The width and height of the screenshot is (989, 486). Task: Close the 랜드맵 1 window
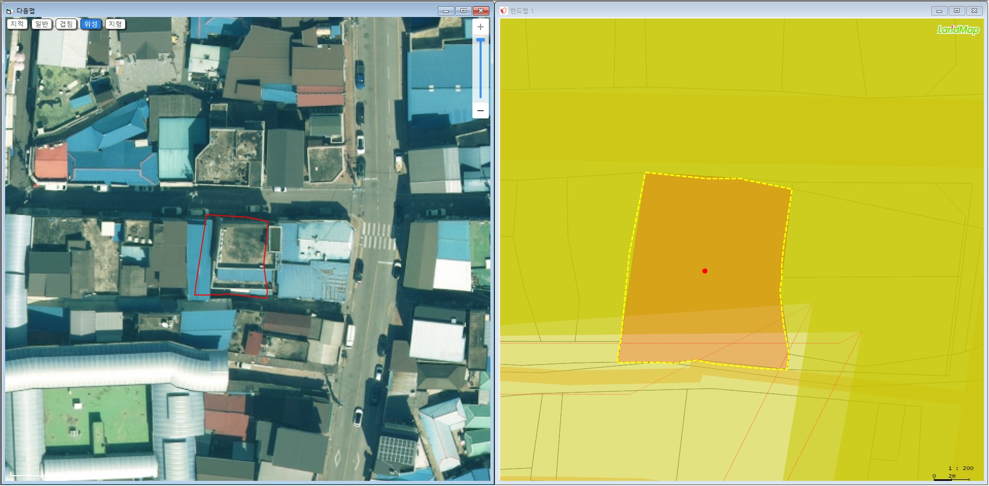(974, 11)
